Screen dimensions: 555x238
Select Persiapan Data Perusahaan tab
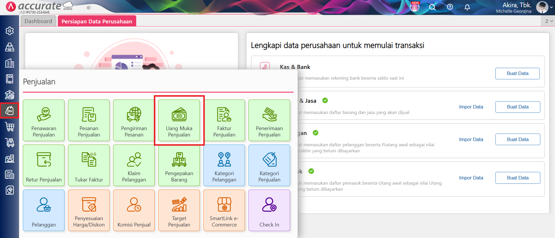(x=97, y=21)
